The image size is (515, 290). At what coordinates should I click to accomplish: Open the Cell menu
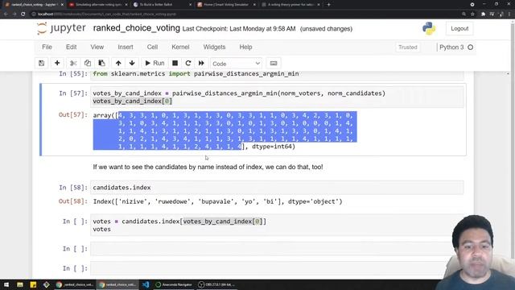coord(152,47)
